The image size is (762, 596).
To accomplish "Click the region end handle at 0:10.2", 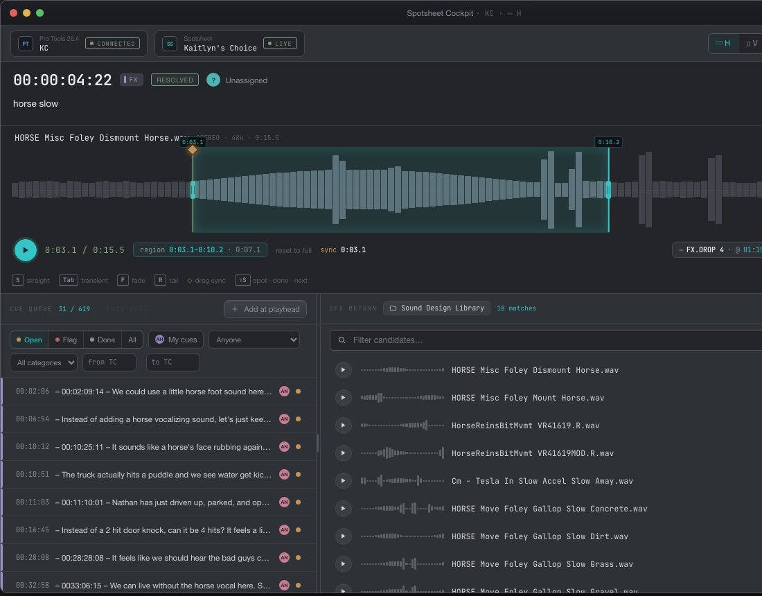I will pyautogui.click(x=608, y=190).
